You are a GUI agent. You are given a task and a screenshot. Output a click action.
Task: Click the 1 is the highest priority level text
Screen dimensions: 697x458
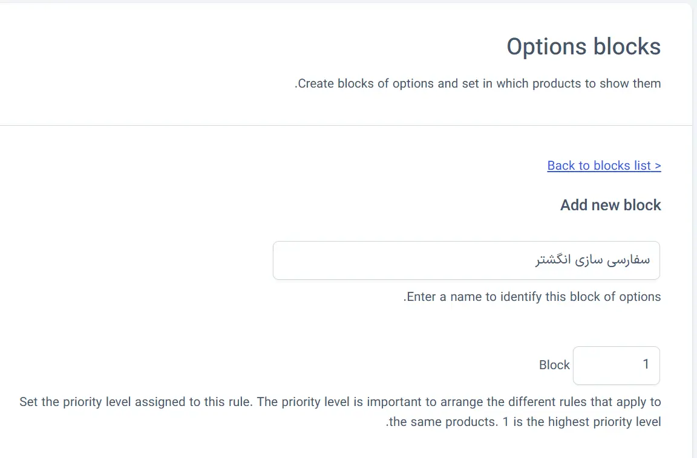[582, 422]
